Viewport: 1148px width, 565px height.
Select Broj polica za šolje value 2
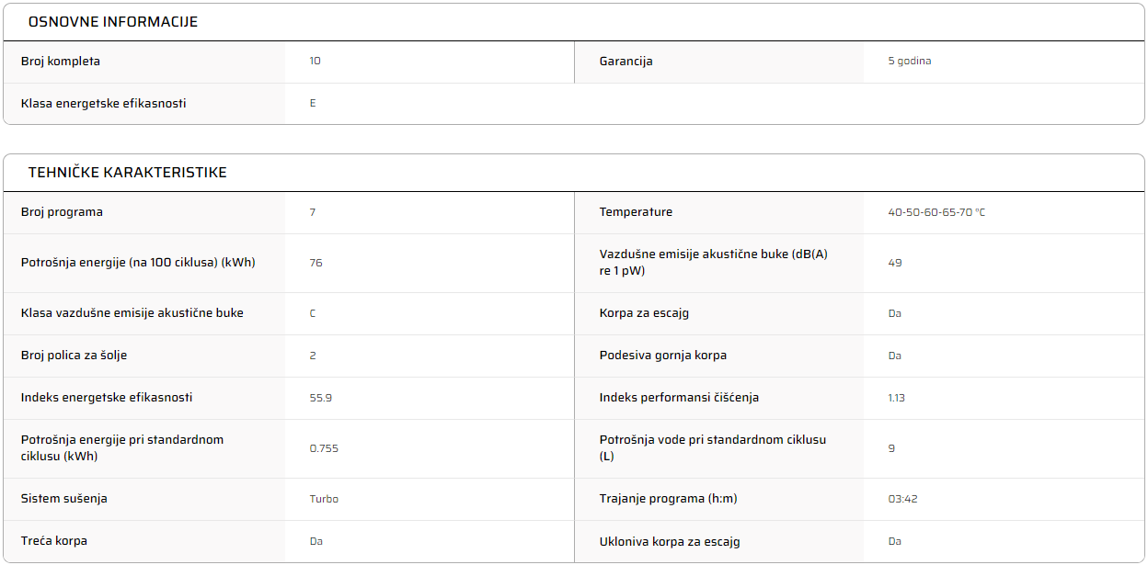tap(313, 356)
